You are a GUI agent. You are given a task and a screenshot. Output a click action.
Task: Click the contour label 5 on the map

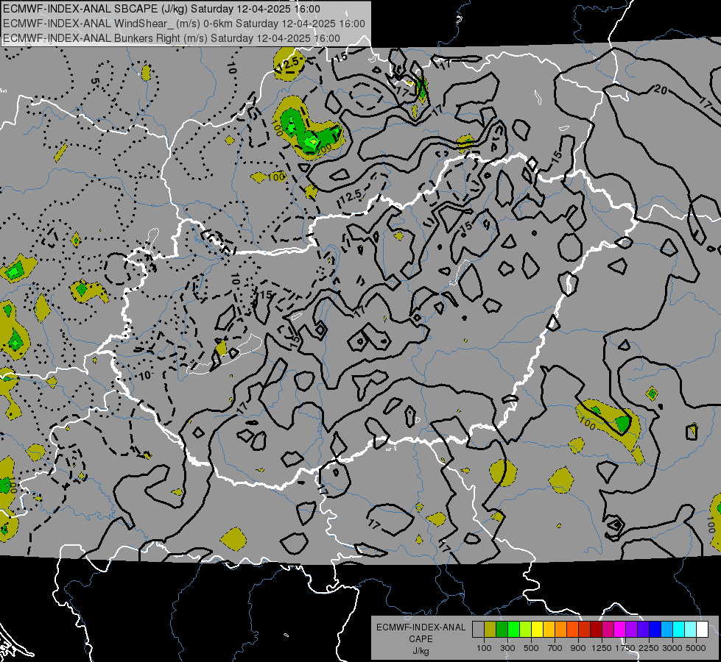click(95, 82)
